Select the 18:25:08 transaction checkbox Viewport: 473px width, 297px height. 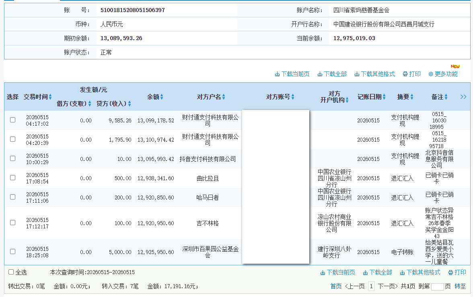click(x=13, y=251)
